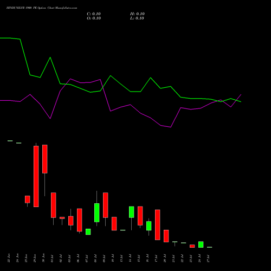The height and width of the screenshot is (271, 271).
Task: Click the "29 Jun" date axis label
Action: [x=35, y=258]
